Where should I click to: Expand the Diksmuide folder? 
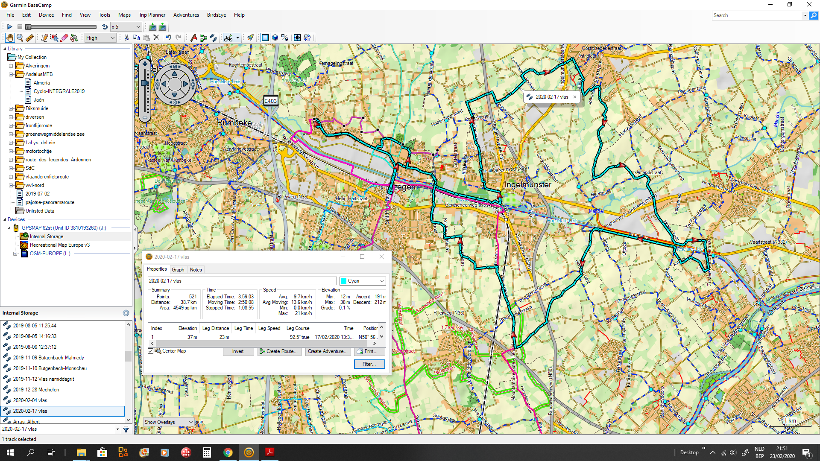(x=11, y=108)
